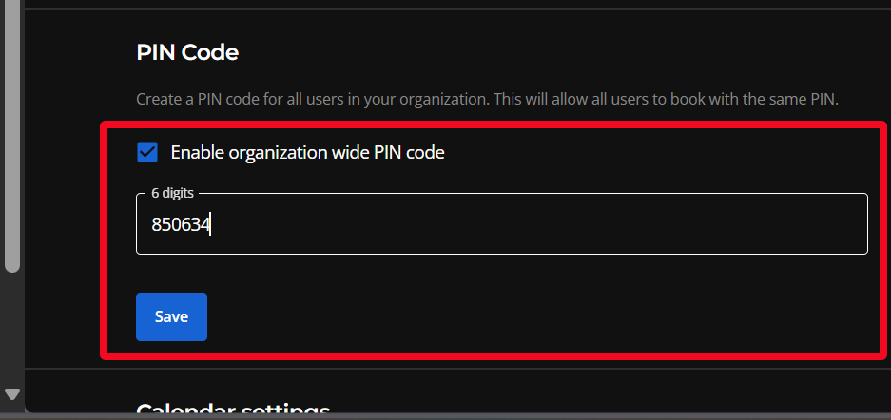
Task: Click the '6 digits' floating field label
Action: tap(172, 193)
